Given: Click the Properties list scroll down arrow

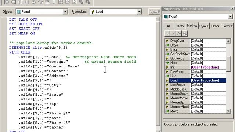Looking at the screenshot, I should tap(228, 111).
